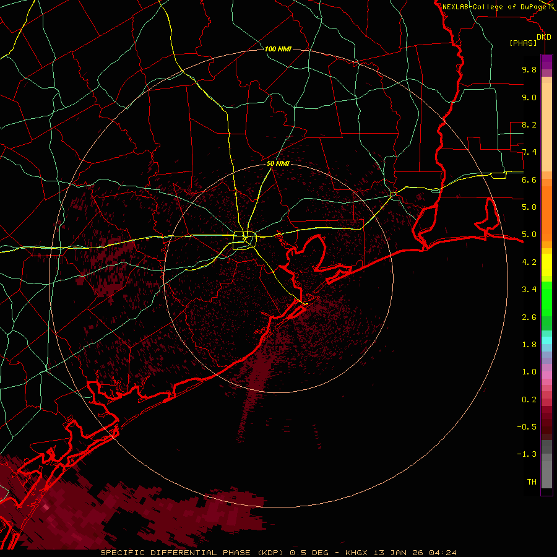Click the yellow Houston loop outline at radar center
The width and height of the screenshot is (557, 557).
click(x=244, y=241)
